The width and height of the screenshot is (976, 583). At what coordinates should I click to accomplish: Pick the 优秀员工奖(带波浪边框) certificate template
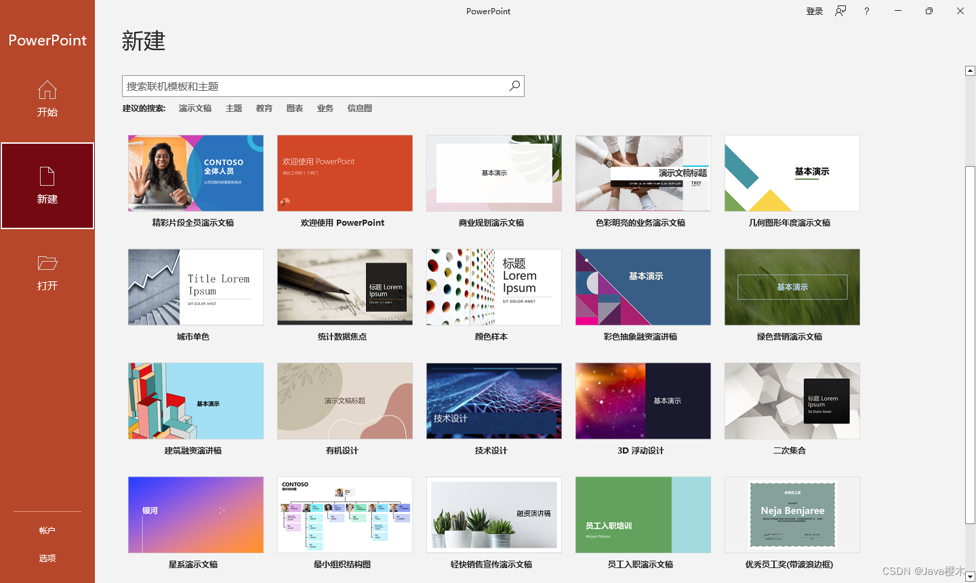(792, 515)
